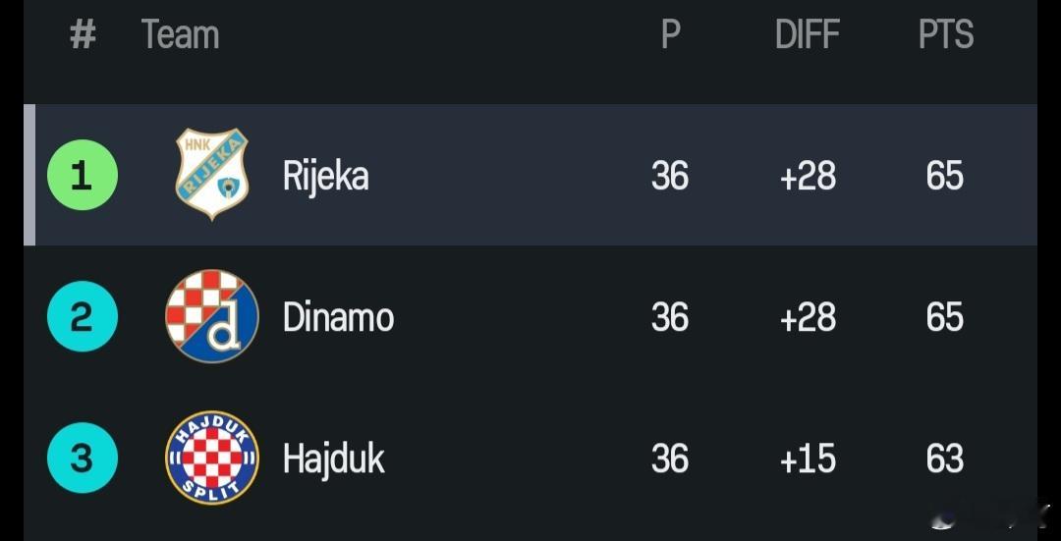
Task: Click the P matches-played column header
Action: (671, 34)
